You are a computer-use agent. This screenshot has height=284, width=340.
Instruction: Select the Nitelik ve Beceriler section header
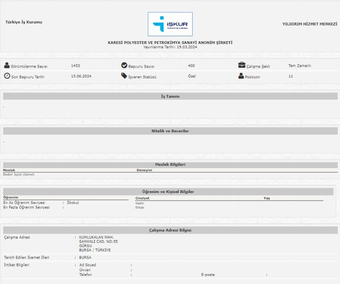(170, 131)
